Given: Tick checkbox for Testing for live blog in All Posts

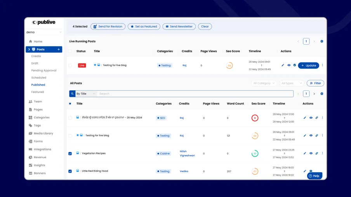Looking at the screenshot, I should click(70, 136).
